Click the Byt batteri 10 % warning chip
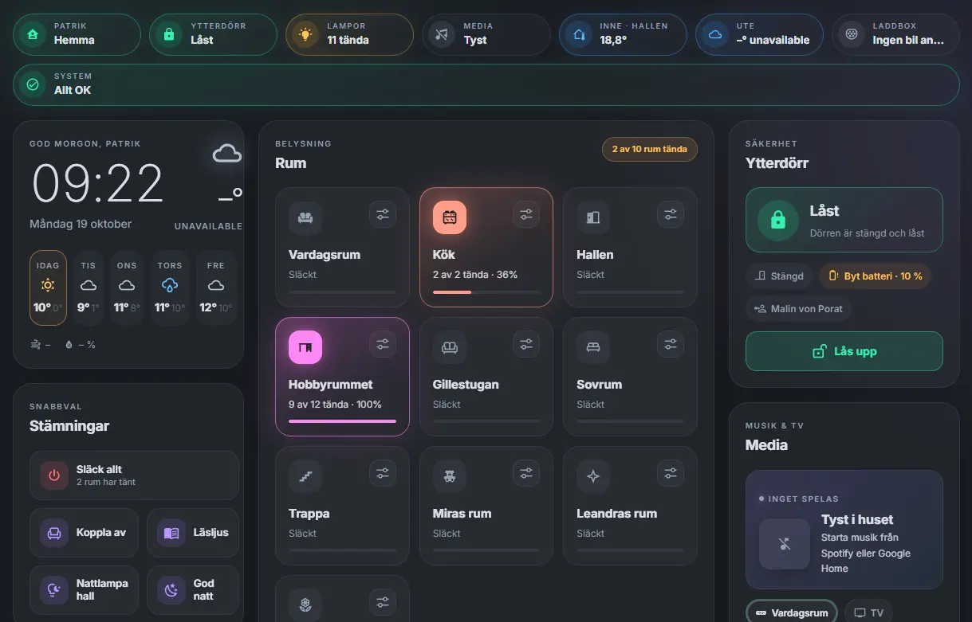Screen dimensions: 972x622 (x=875, y=276)
